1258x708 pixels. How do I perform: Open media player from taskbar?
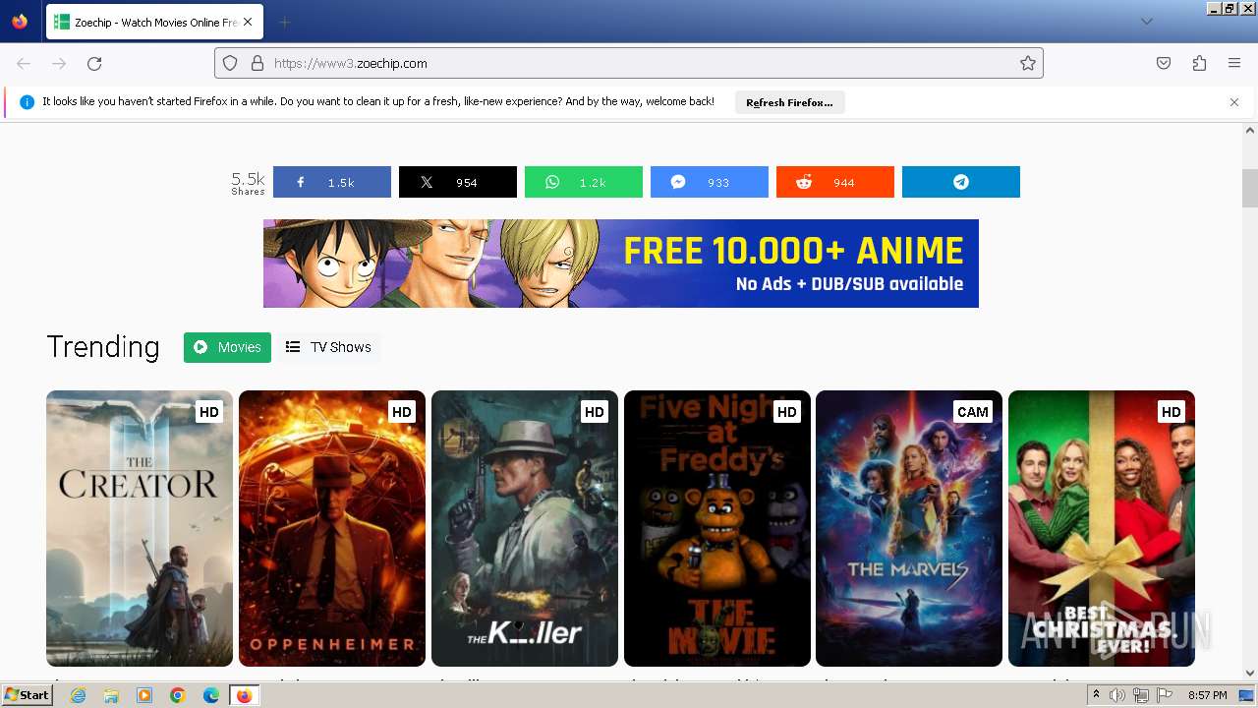(144, 695)
